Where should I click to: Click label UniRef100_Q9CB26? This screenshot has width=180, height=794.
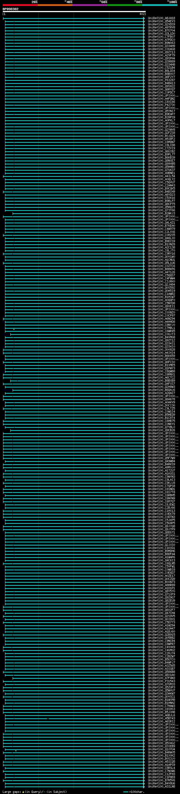(161, 430)
